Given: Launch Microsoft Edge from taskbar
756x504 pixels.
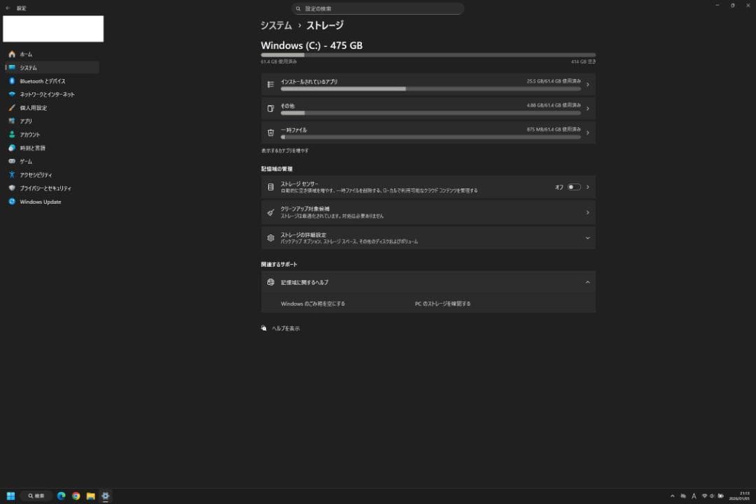Looking at the screenshot, I should (x=61, y=496).
